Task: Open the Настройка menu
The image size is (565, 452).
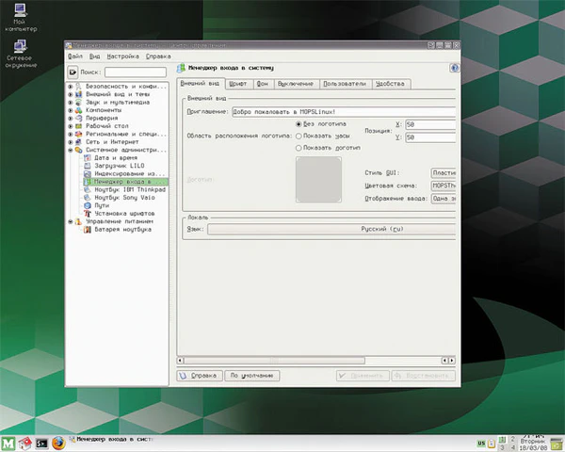Action: pos(121,56)
